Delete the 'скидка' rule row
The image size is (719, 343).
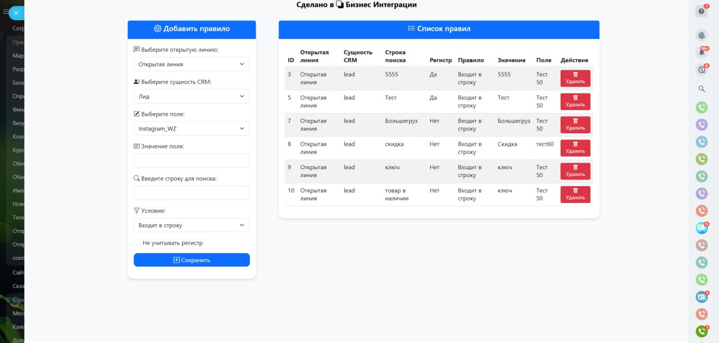[575, 148]
